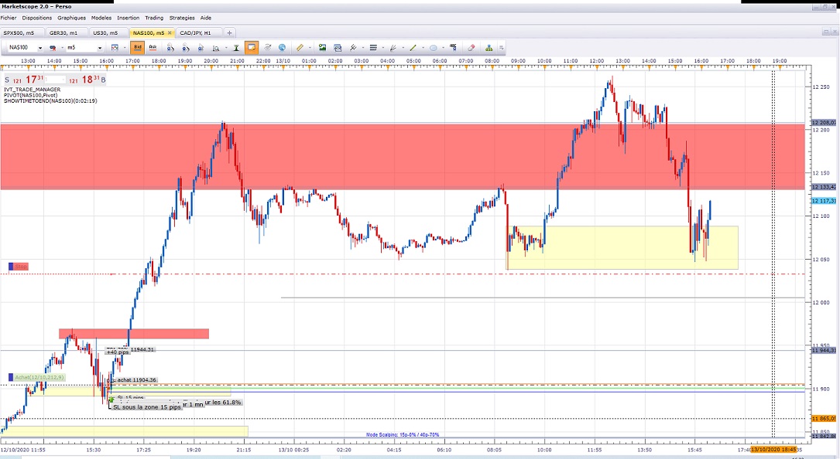Click the line chart style icon
Image resolution: width=840 pixels, height=459 pixels.
click(114, 48)
